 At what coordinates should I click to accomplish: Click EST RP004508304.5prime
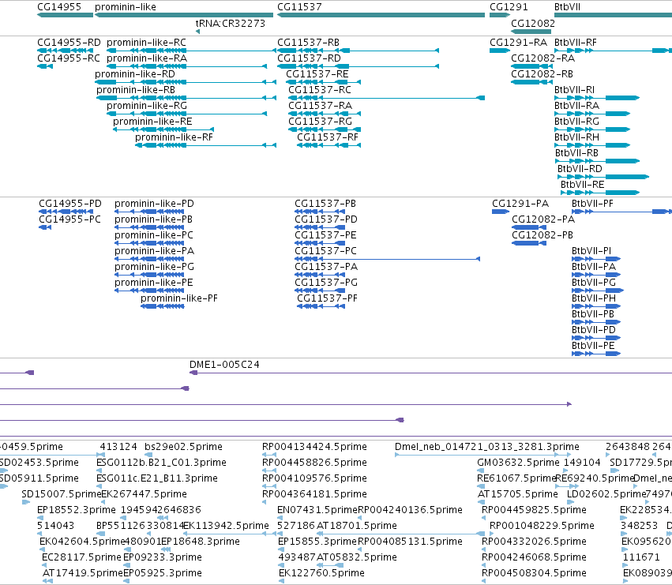[x=534, y=573]
